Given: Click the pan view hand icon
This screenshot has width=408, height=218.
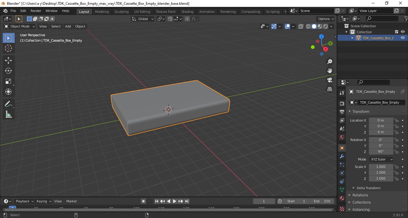Looking at the screenshot, I should (330, 71).
